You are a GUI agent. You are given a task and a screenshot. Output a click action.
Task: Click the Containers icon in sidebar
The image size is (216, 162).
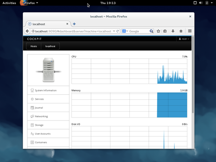[32, 142]
